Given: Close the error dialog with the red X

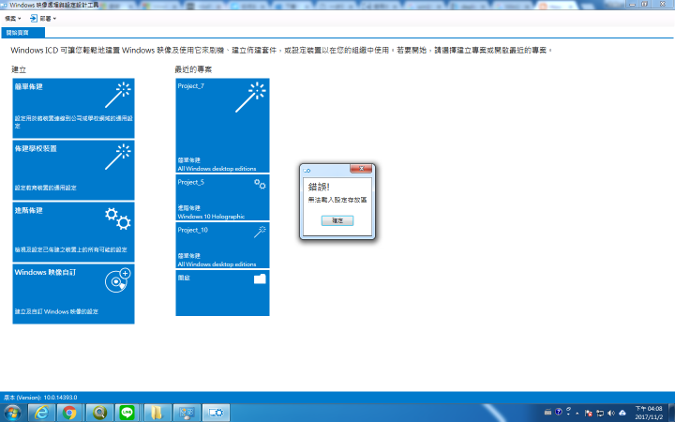Looking at the screenshot, I should 361,169.
